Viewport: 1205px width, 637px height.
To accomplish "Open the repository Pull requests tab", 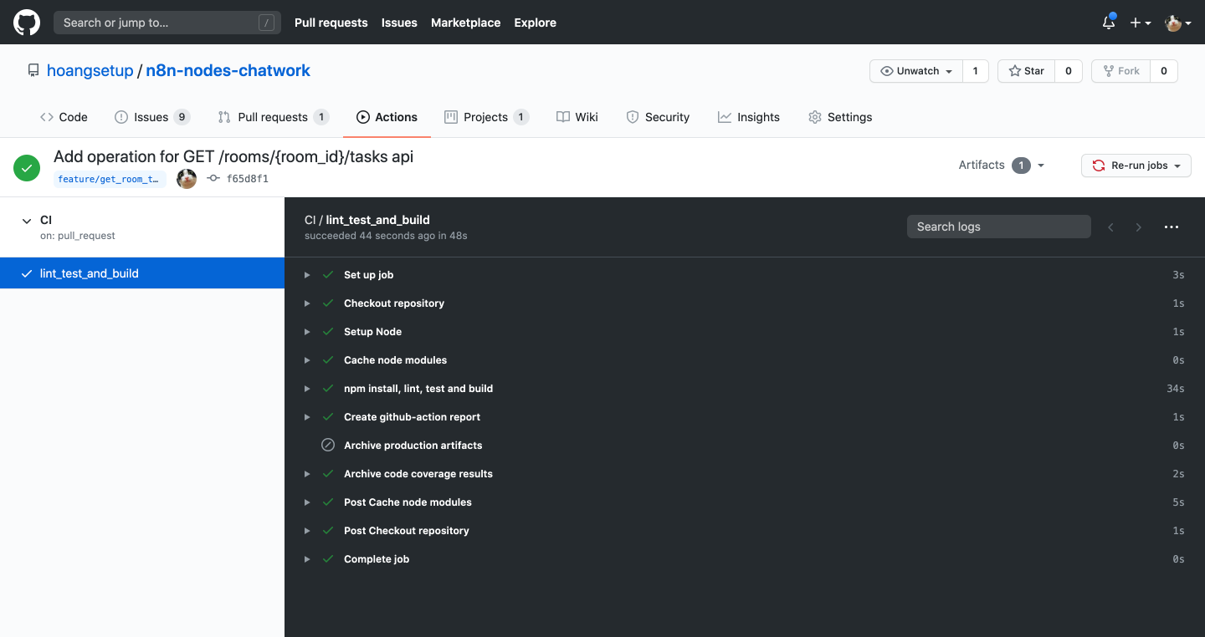I will click(x=273, y=117).
